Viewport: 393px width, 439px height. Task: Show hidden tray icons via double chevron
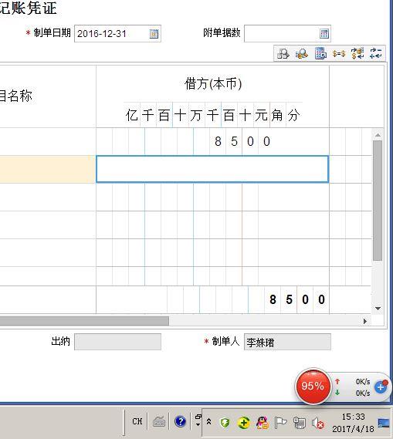point(208,421)
